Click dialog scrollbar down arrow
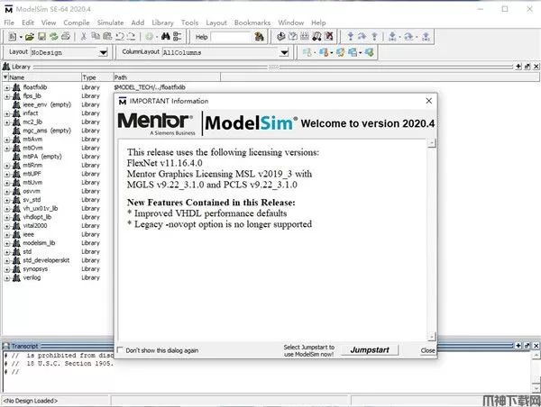The image size is (541, 407). pos(432,335)
